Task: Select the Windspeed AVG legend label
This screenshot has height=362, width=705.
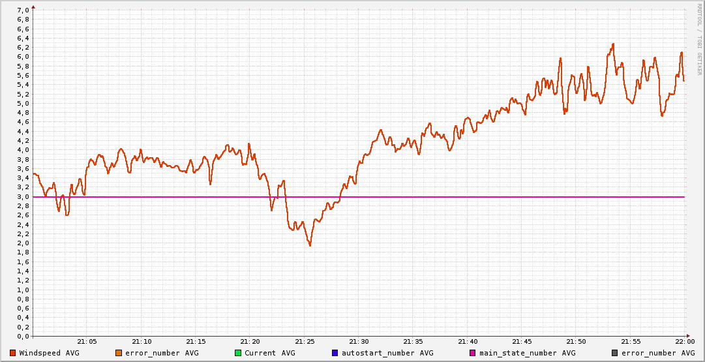Action: (50, 353)
